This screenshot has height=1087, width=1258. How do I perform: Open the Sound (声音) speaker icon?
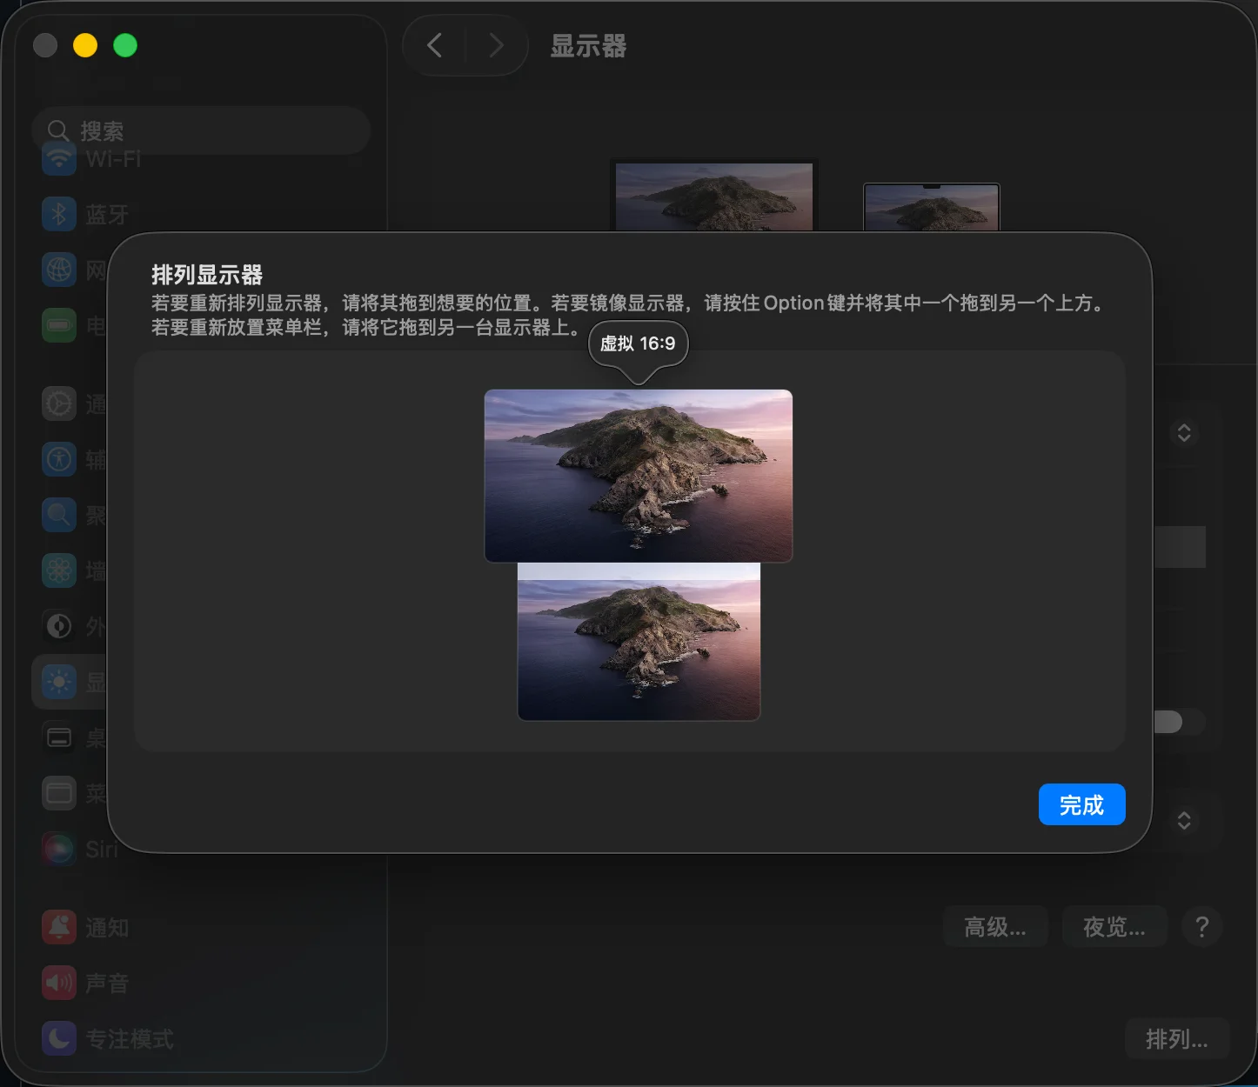[x=59, y=984]
